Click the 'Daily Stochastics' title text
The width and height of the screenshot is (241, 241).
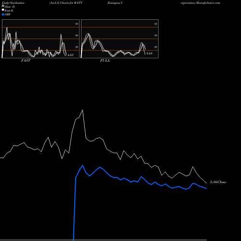(x=13, y=3)
